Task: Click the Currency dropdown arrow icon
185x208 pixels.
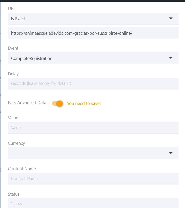Action: [x=171, y=153]
